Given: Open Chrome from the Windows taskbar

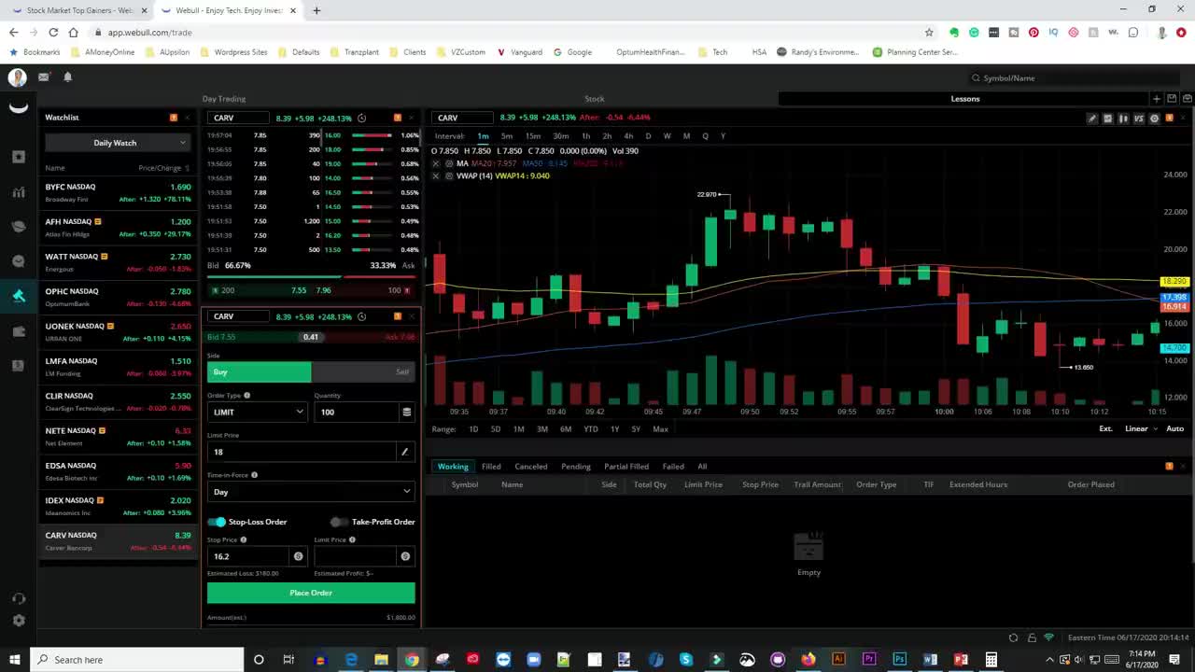Looking at the screenshot, I should click(x=412, y=660).
